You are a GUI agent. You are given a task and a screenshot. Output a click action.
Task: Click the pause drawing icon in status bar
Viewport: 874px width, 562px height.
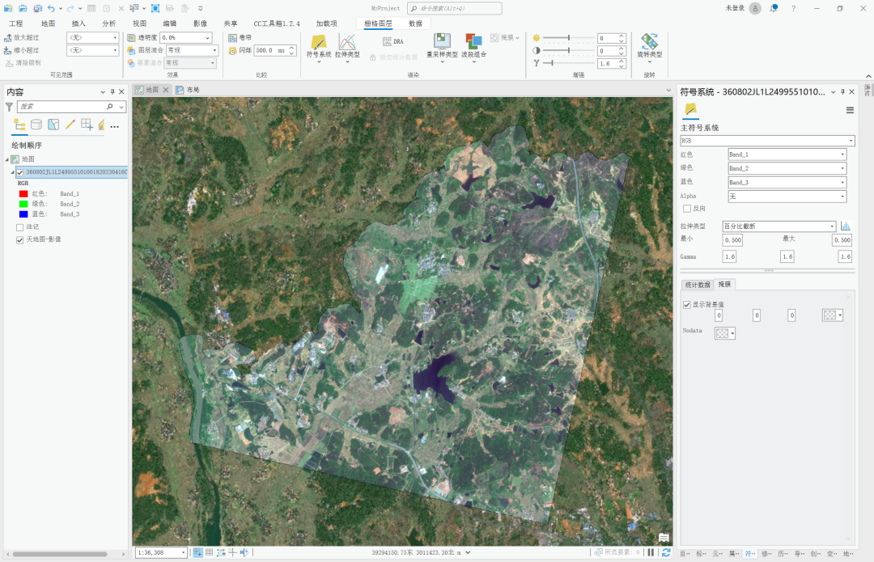click(651, 552)
